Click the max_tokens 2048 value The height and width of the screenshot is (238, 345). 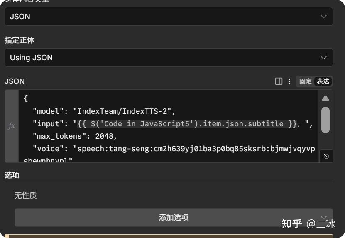point(106,136)
